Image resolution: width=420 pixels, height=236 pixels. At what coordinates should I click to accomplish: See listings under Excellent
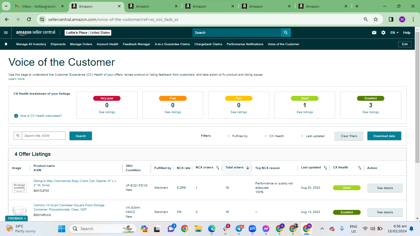click(370, 112)
